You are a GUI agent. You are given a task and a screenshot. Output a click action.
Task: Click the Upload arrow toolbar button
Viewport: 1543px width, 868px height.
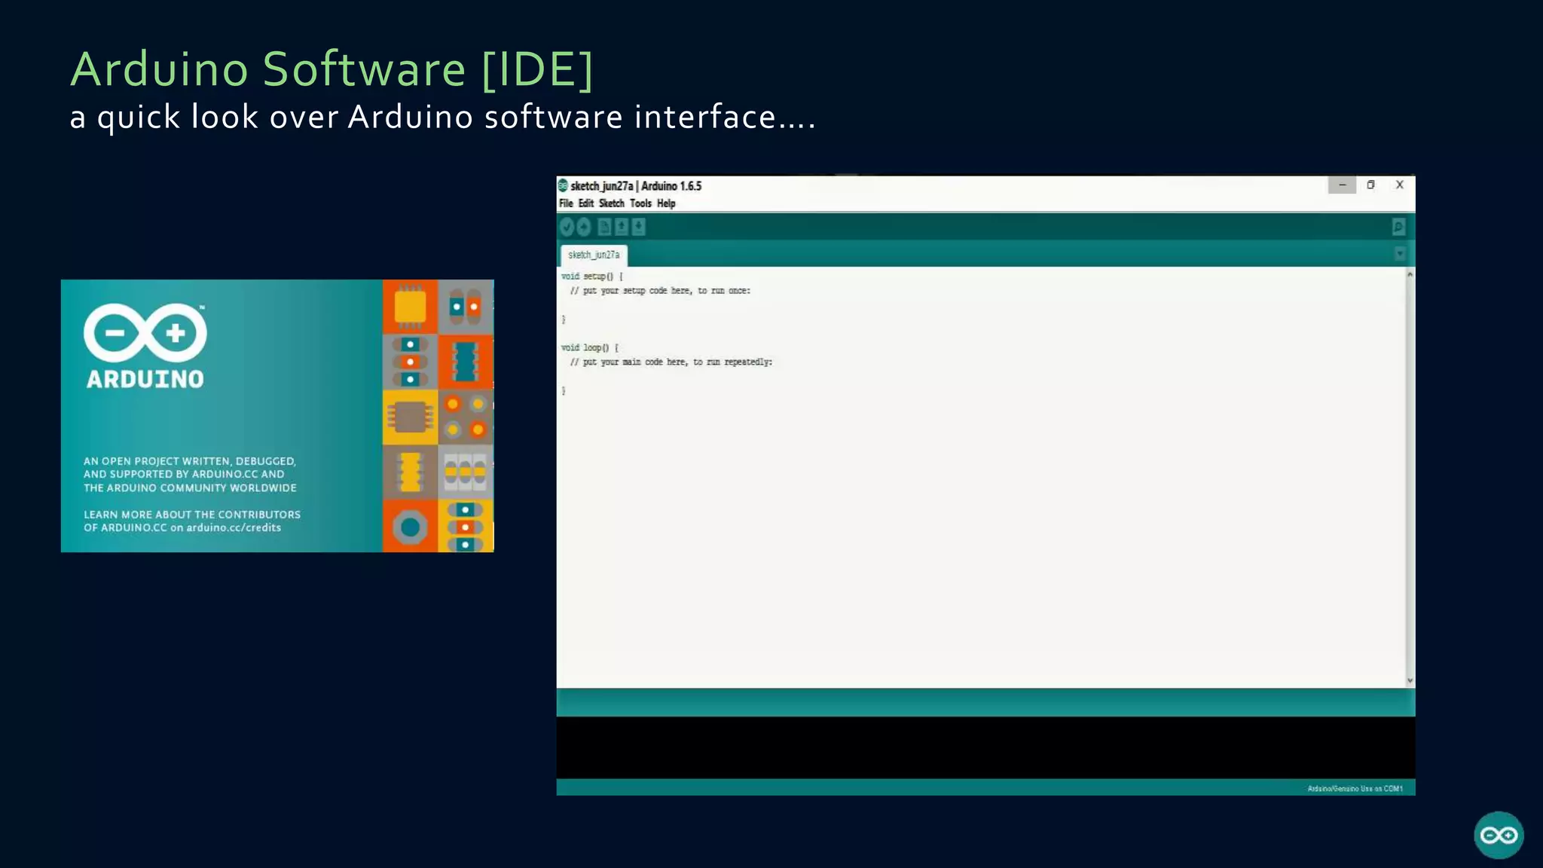pos(584,227)
